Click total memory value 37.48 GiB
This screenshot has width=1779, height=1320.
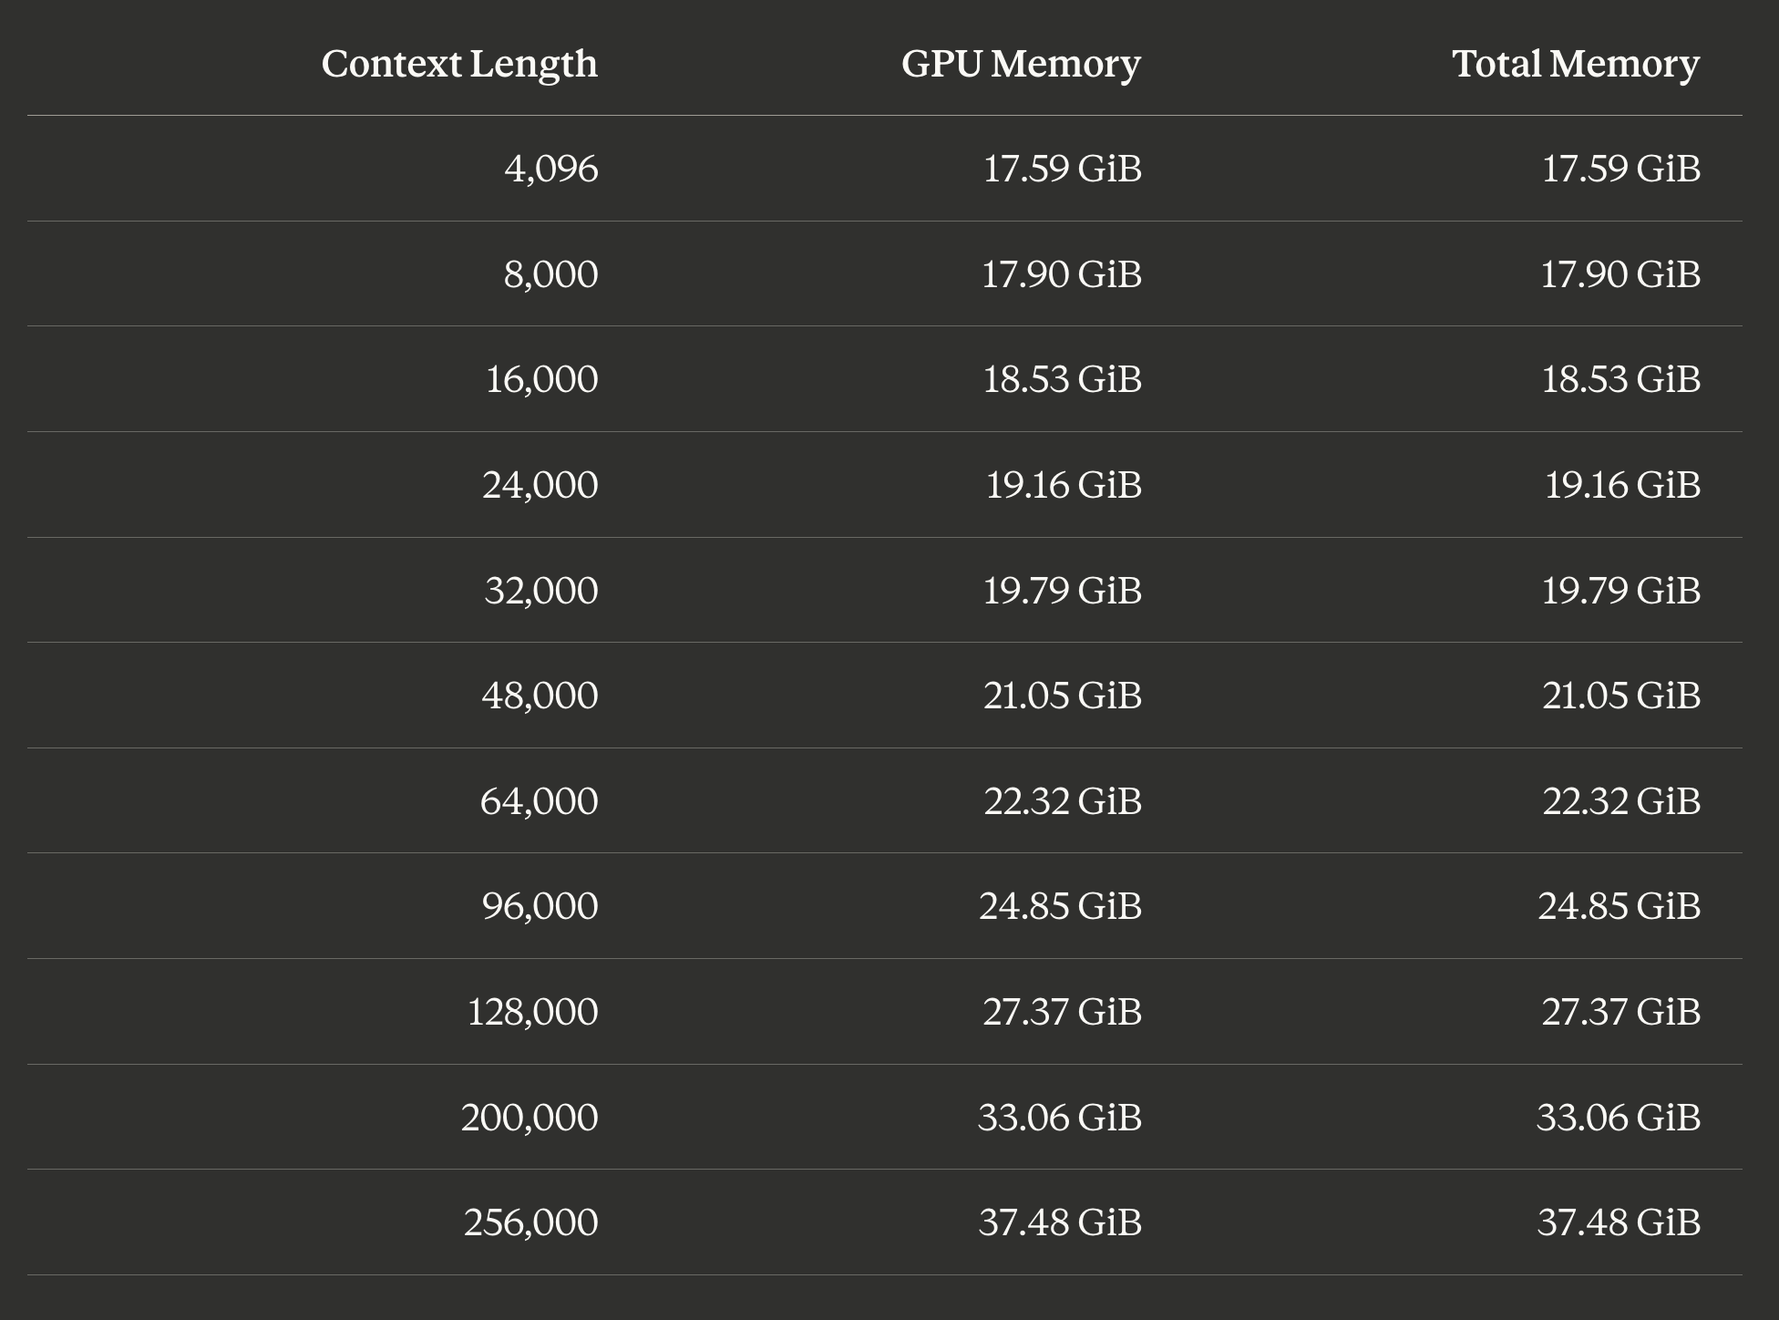tap(1619, 1222)
